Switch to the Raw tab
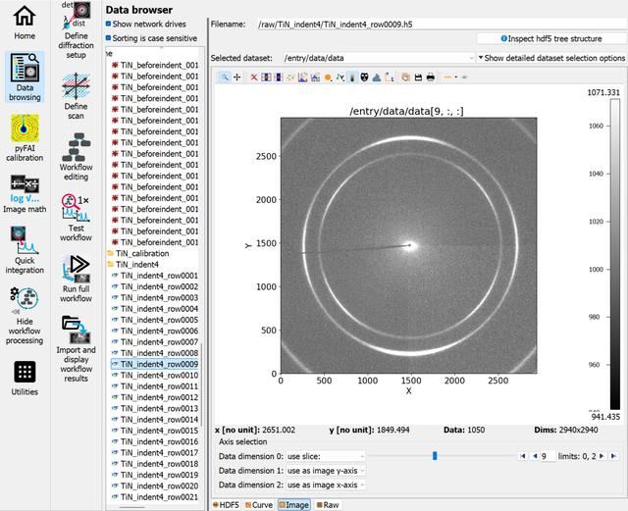Screen dimensions: 628x511 click(328, 505)
